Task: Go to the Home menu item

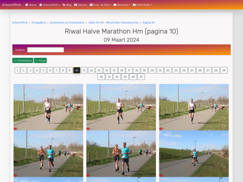Action: (31, 5)
